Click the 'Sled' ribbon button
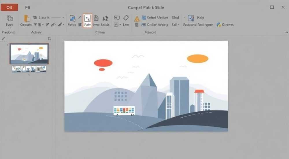289x159 pixels. pos(175,18)
